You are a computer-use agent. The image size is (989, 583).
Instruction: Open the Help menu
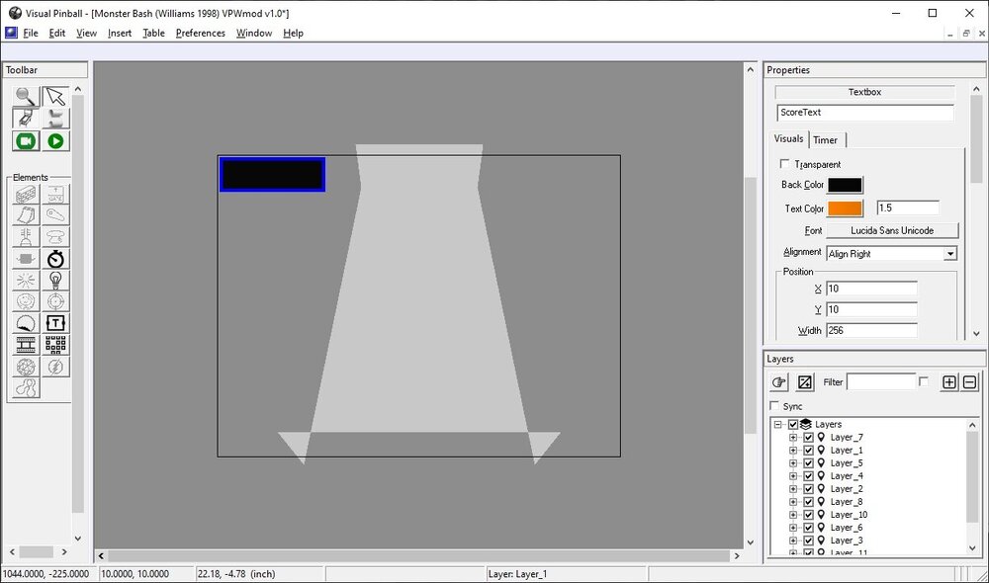point(293,33)
